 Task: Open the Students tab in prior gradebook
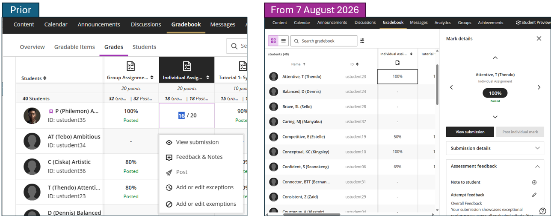(144, 47)
